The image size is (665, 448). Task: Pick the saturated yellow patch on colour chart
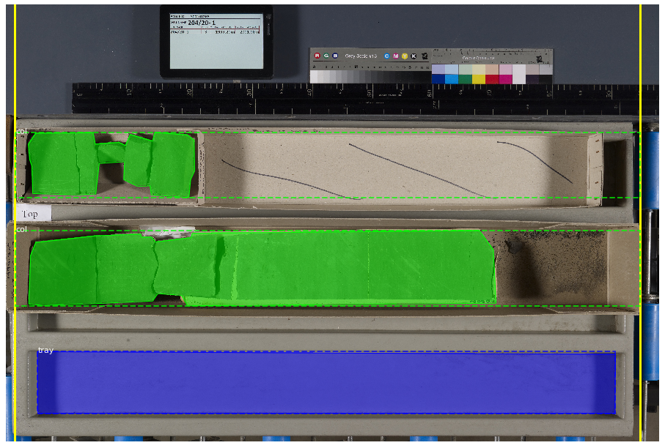point(478,79)
